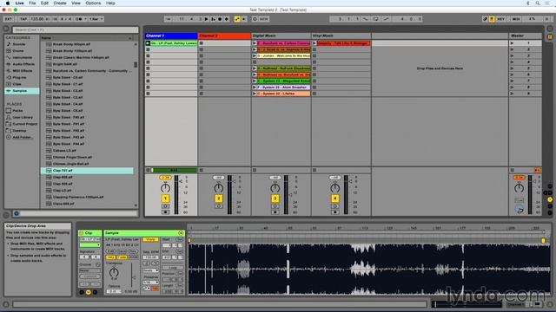
Task: Click Channel 1 pan knob
Action: click(x=165, y=187)
